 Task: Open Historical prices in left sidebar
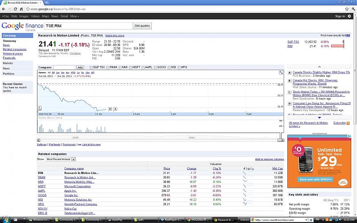click(12, 54)
